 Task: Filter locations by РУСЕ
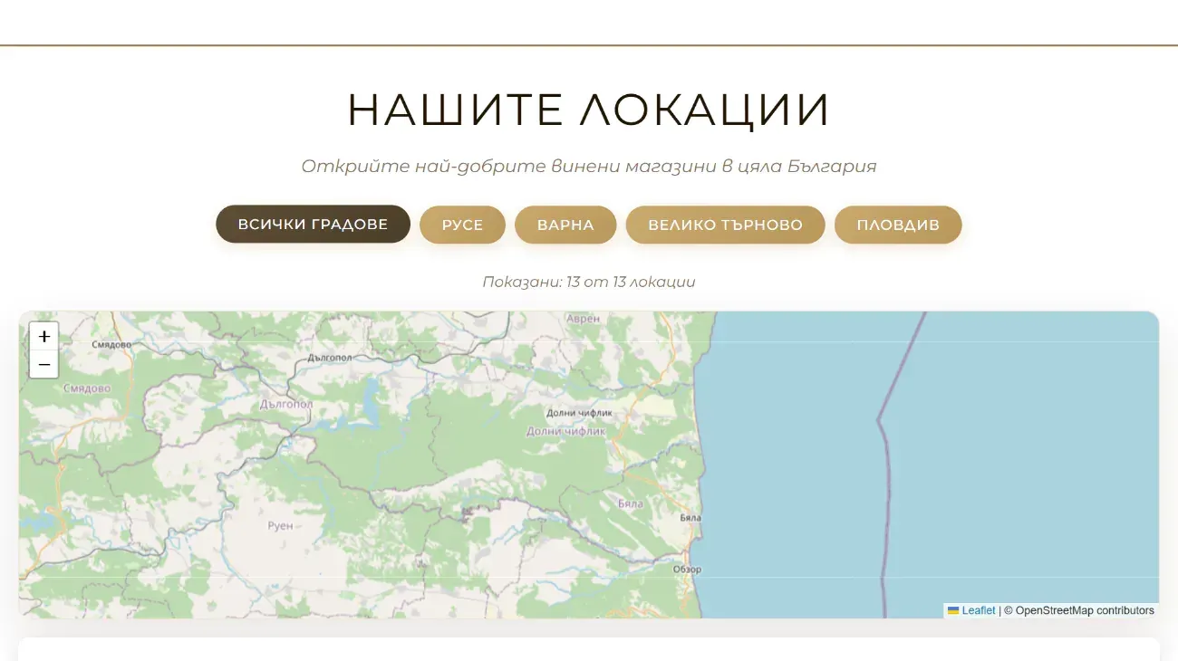pos(462,225)
